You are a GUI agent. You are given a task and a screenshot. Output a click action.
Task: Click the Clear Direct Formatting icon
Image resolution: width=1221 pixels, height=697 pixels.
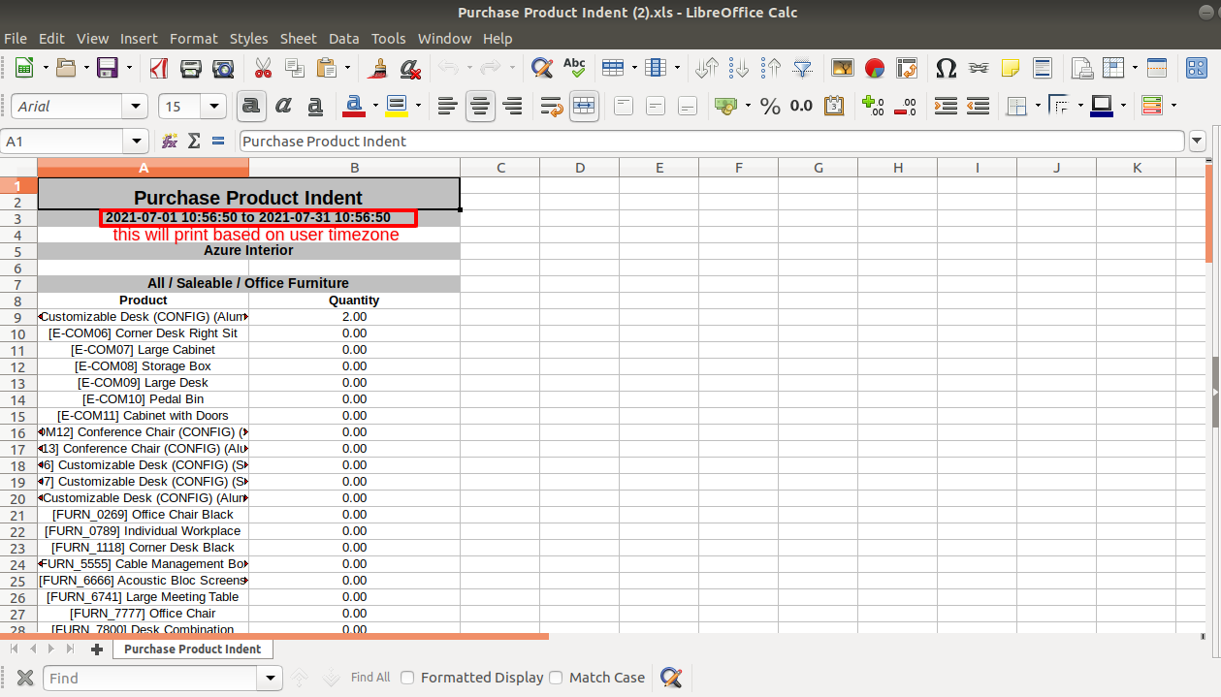(x=410, y=68)
